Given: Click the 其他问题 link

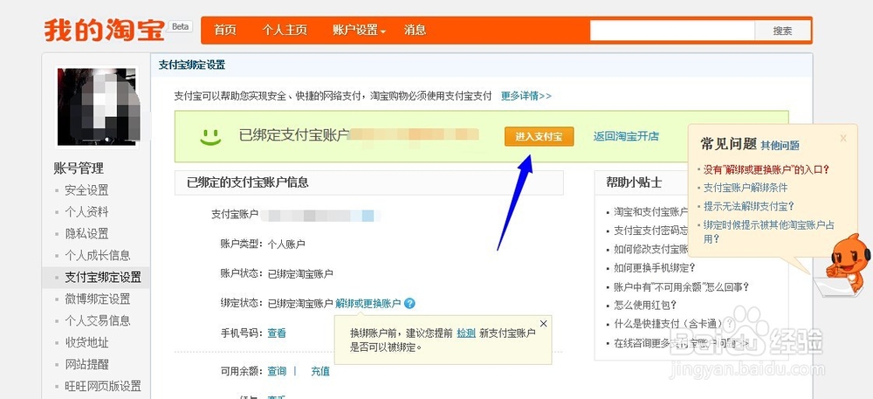Looking at the screenshot, I should (x=780, y=146).
